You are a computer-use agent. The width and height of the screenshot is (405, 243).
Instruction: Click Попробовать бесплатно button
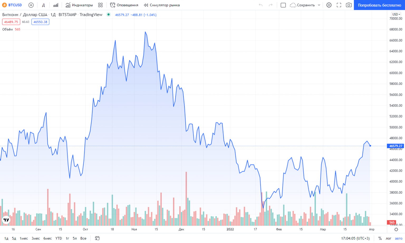point(379,5)
